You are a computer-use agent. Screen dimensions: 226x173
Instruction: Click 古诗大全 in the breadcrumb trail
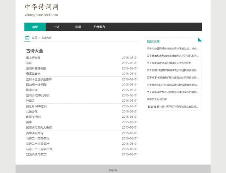coord(46,38)
